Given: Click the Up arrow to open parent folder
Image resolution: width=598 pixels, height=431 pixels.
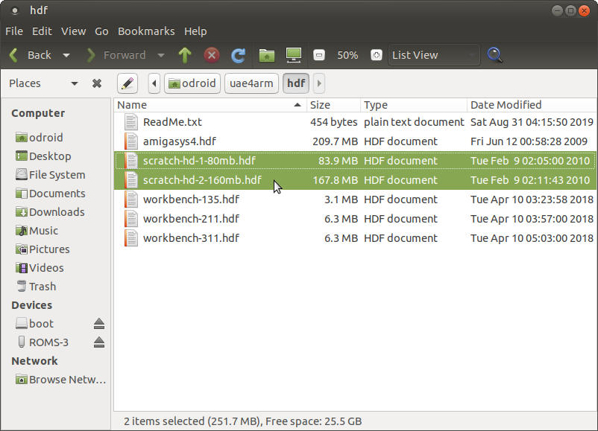Looking at the screenshot, I should coord(185,55).
